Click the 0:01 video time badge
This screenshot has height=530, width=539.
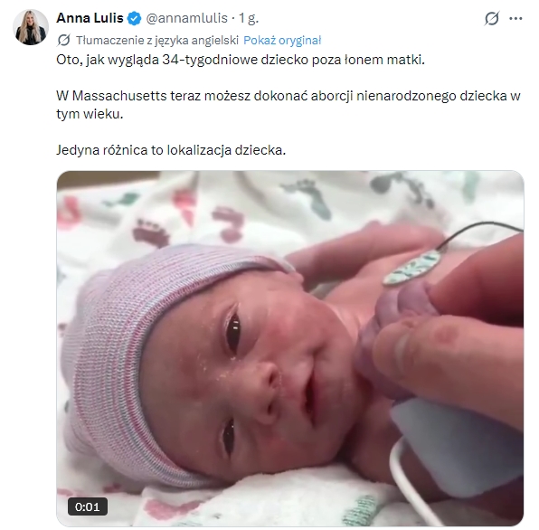88,506
